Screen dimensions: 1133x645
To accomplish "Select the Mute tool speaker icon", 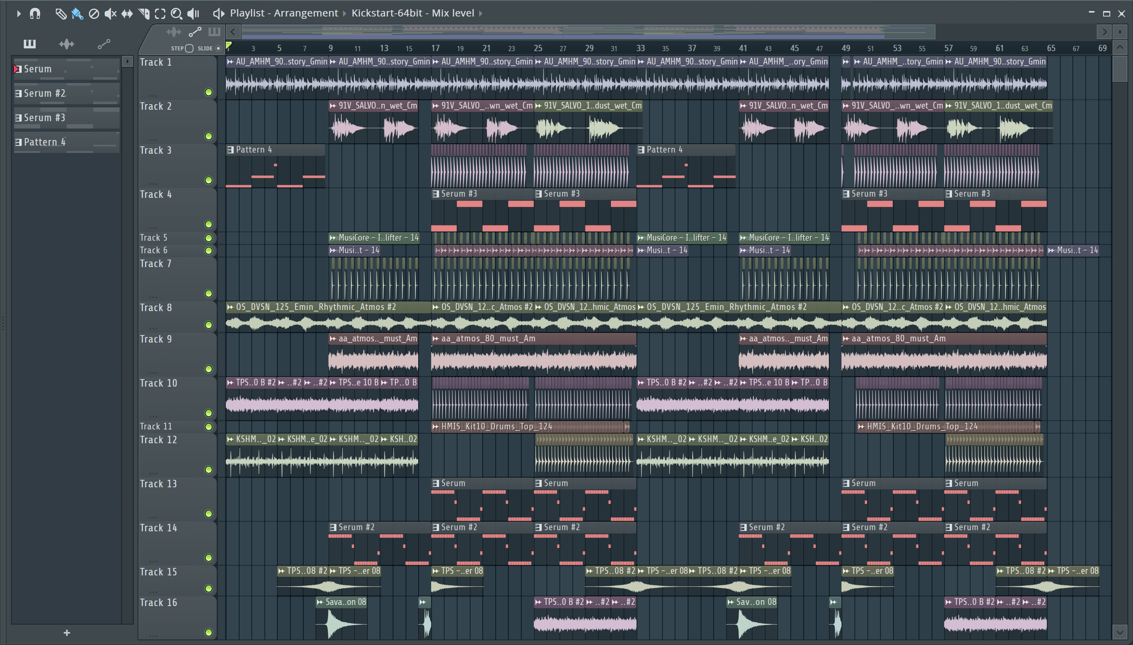I will [x=110, y=14].
